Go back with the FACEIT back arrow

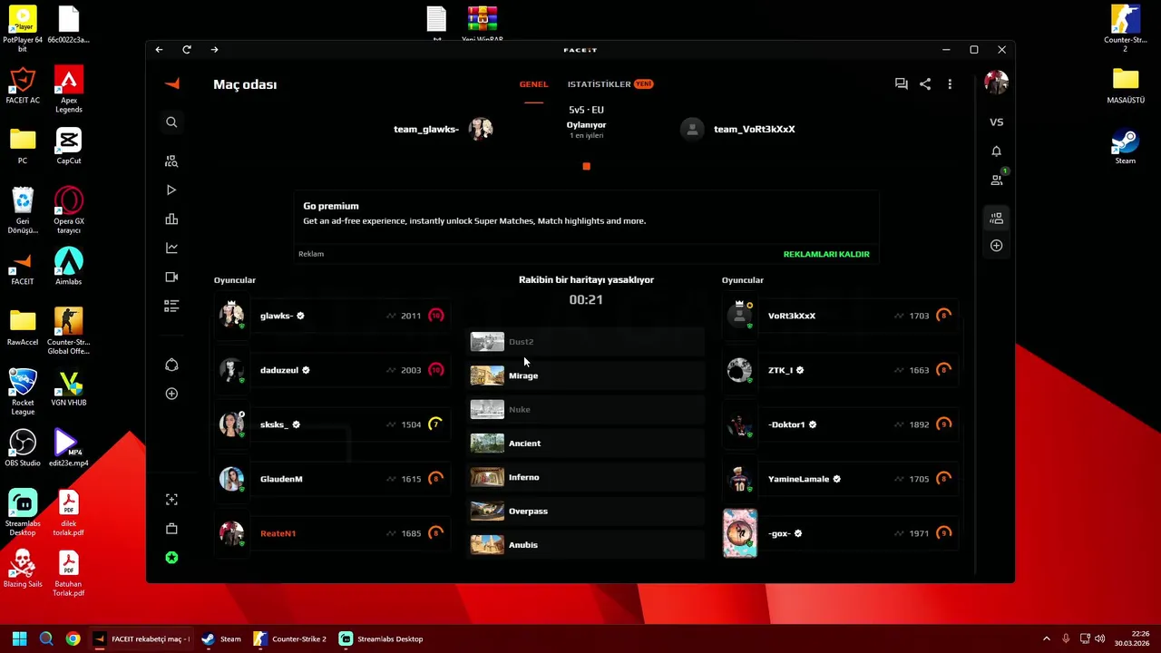[159, 49]
